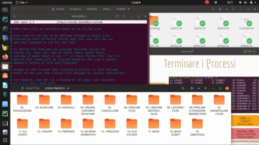Open system menu via volume icon
This screenshot has height=145, width=259.
(x=246, y=2)
